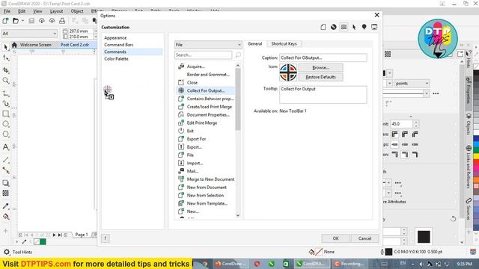Click the green fill swatch below the page
The height and width of the screenshot is (269, 479).
pyautogui.click(x=43, y=242)
